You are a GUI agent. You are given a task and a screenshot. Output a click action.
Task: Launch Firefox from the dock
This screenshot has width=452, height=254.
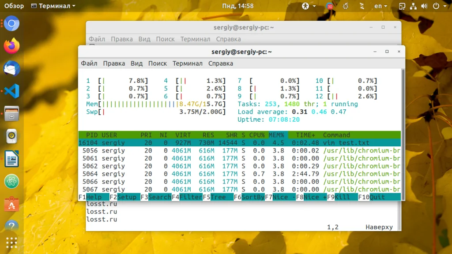tap(12, 46)
